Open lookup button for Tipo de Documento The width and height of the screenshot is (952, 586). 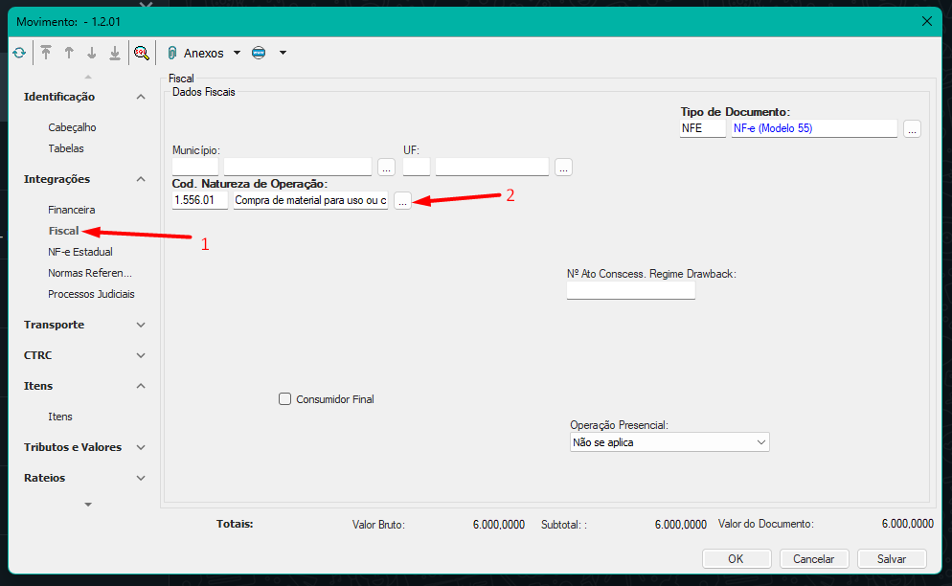coord(912,128)
